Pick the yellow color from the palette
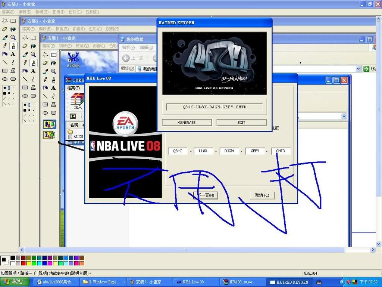The height and width of the screenshot is (287, 382). (x=28, y=263)
